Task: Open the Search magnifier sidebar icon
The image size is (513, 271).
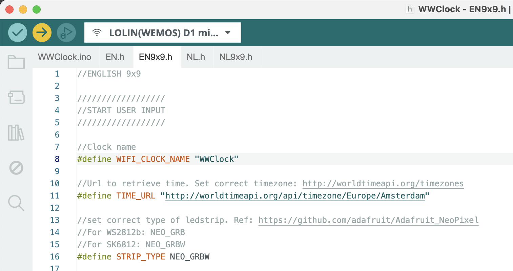Action: point(16,203)
